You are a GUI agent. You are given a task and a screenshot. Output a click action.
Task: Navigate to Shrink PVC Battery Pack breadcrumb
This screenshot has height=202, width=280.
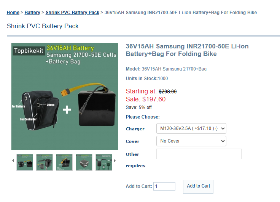tap(72, 13)
